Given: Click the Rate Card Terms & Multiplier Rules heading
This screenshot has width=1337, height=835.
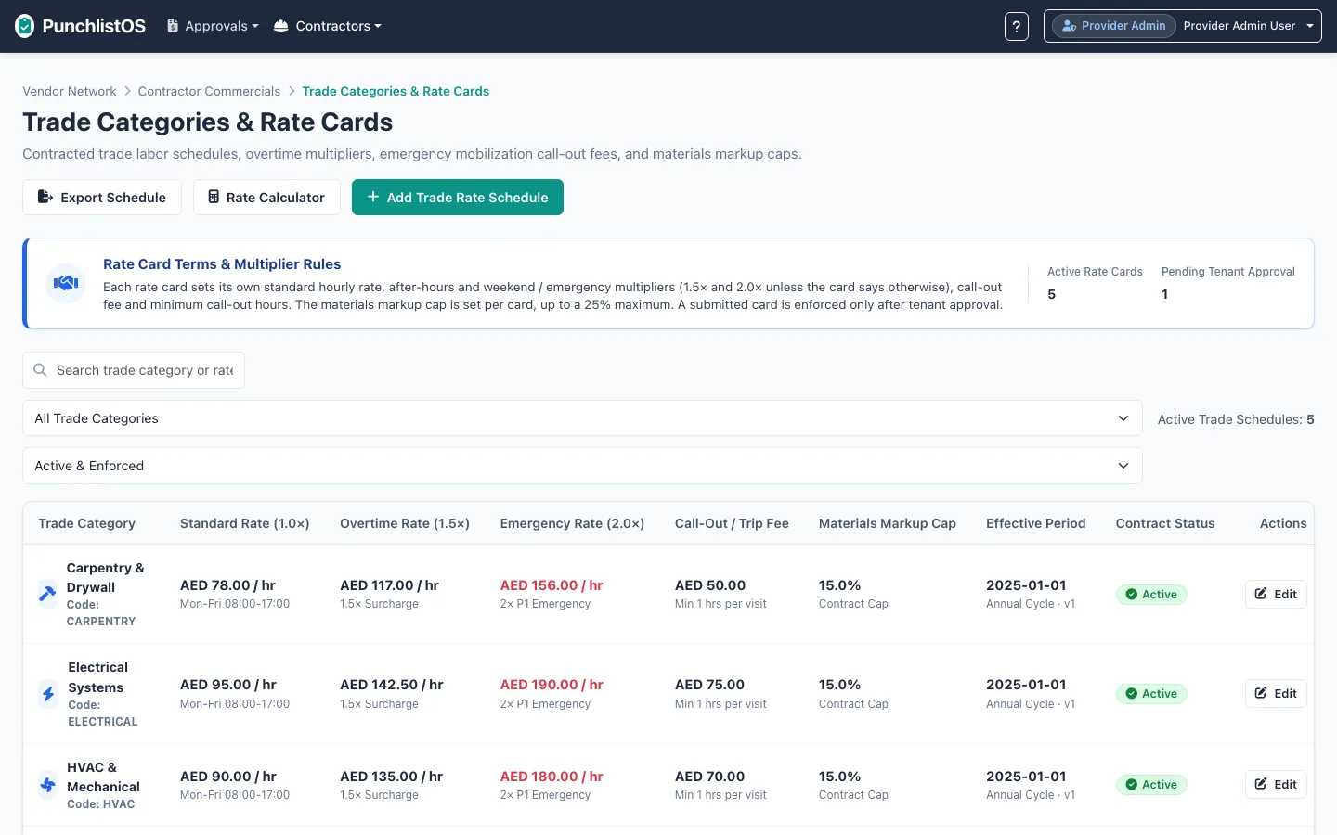Looking at the screenshot, I should (x=222, y=264).
